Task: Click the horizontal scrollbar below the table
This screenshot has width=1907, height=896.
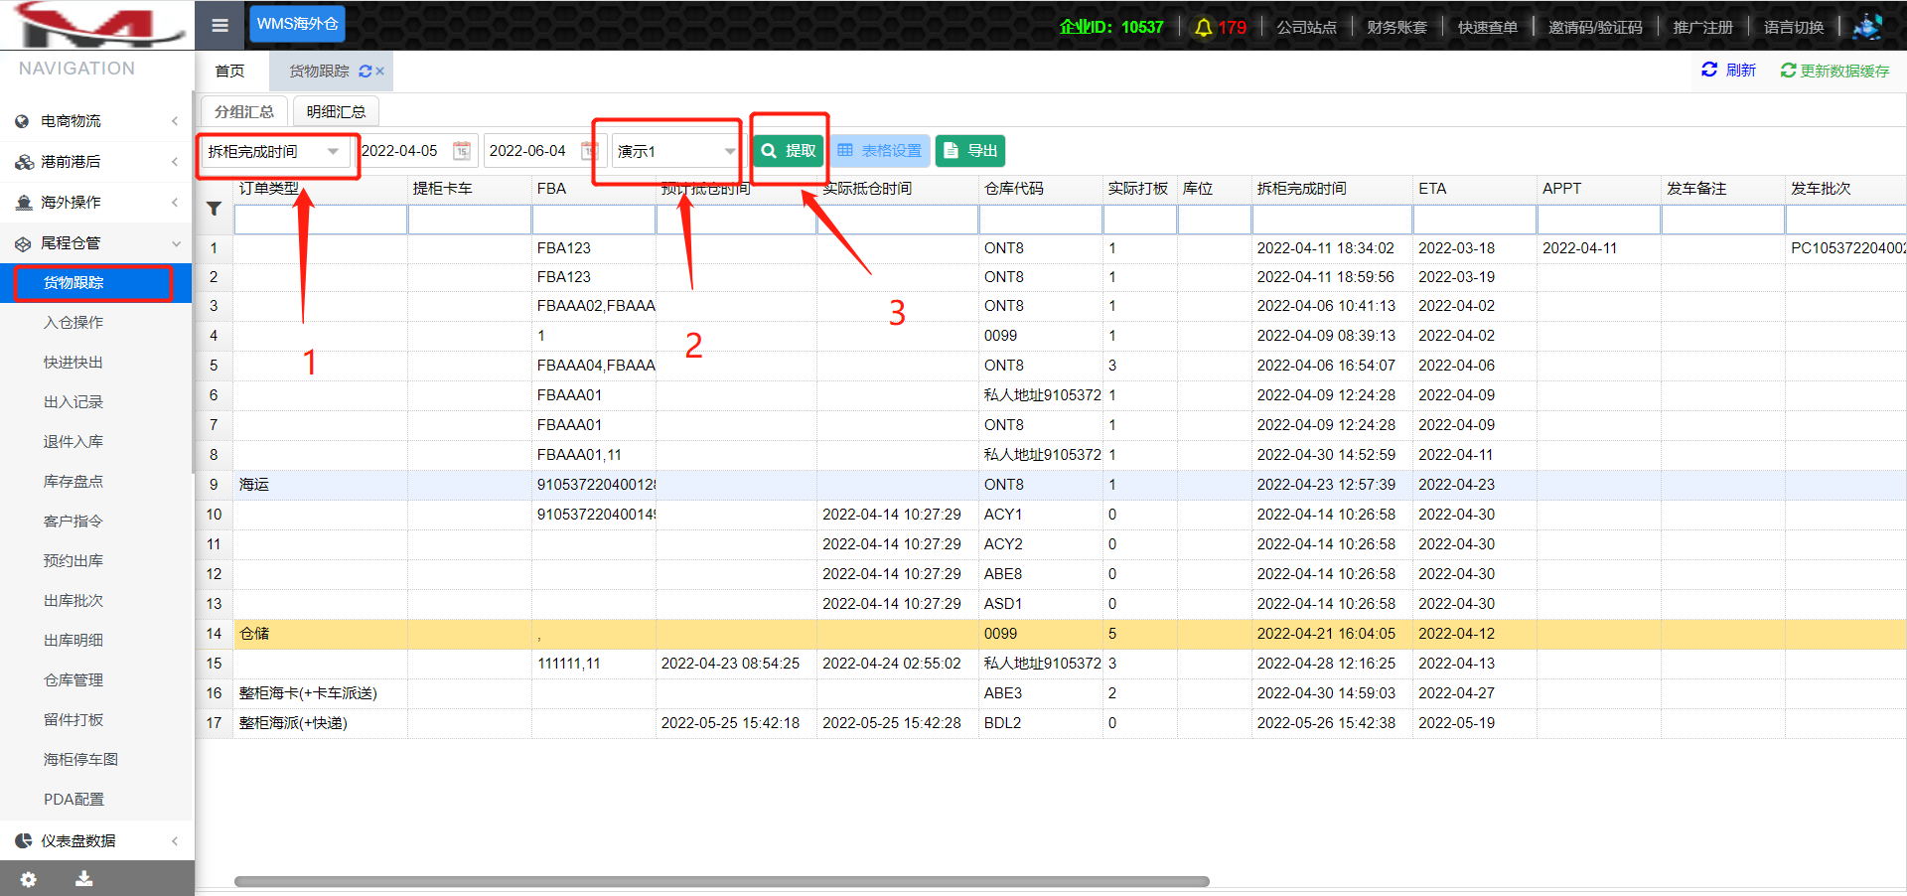Action: [721, 881]
